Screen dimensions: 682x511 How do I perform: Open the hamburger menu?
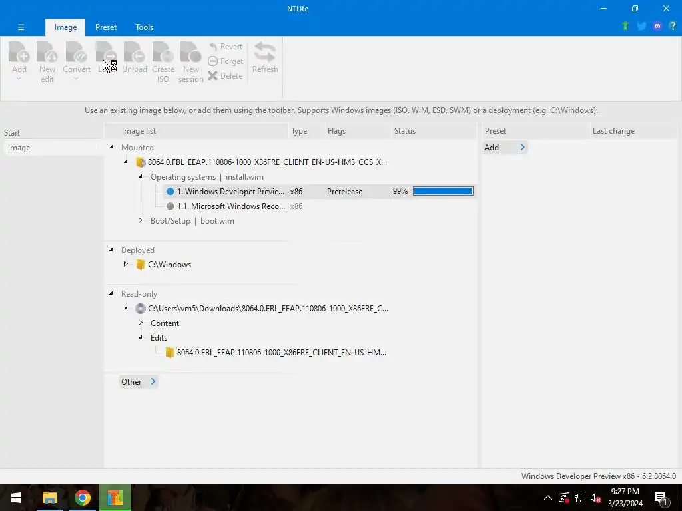tap(21, 27)
